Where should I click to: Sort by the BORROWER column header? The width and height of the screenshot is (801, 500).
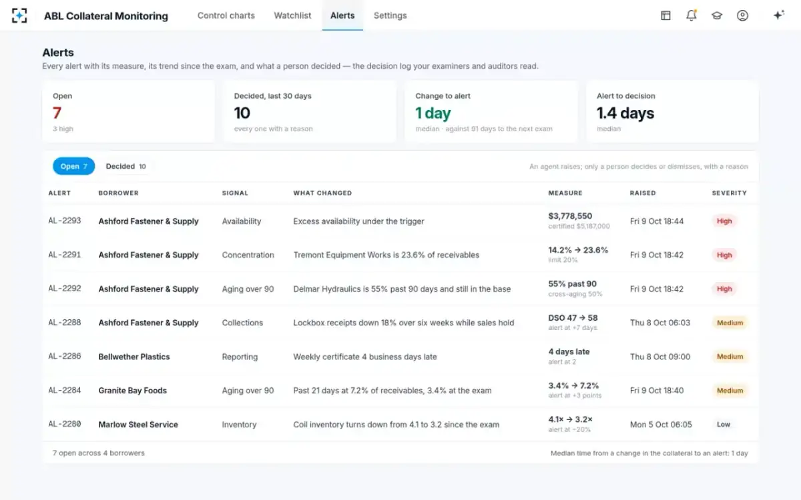pos(119,193)
